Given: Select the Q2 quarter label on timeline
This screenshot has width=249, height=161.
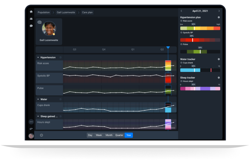Looking at the screenshot, I should pos(162,49).
